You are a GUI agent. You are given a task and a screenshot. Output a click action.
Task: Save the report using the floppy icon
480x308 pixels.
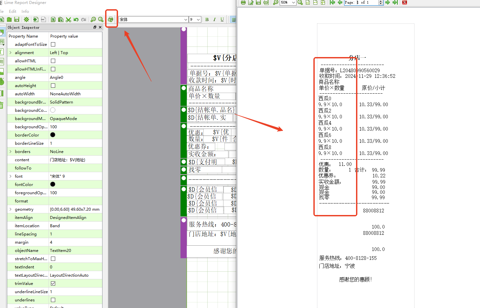click(x=17, y=19)
